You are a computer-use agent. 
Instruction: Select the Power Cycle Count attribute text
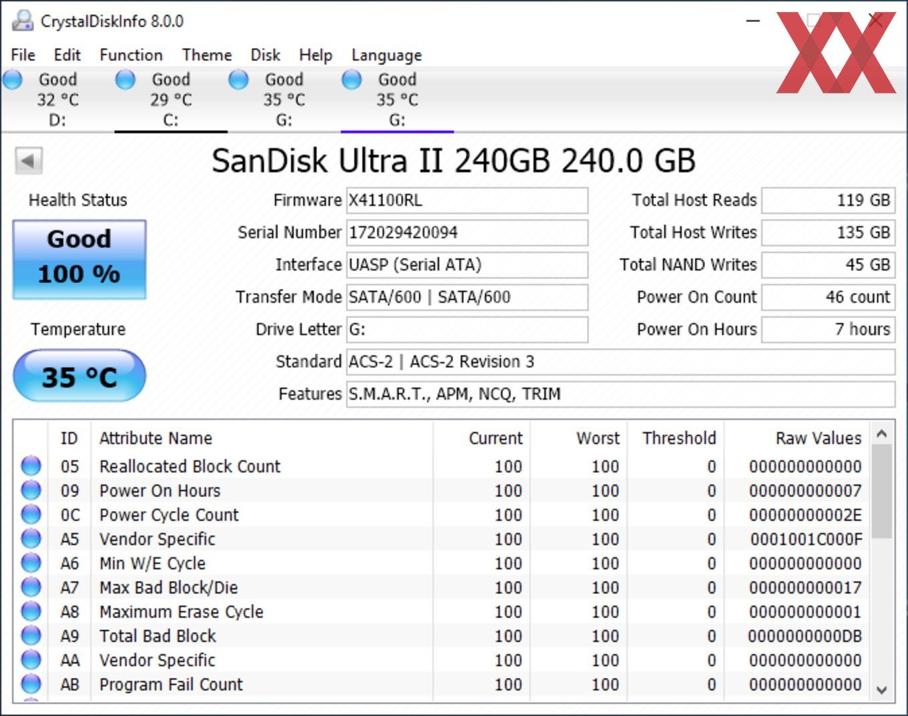pos(169,515)
